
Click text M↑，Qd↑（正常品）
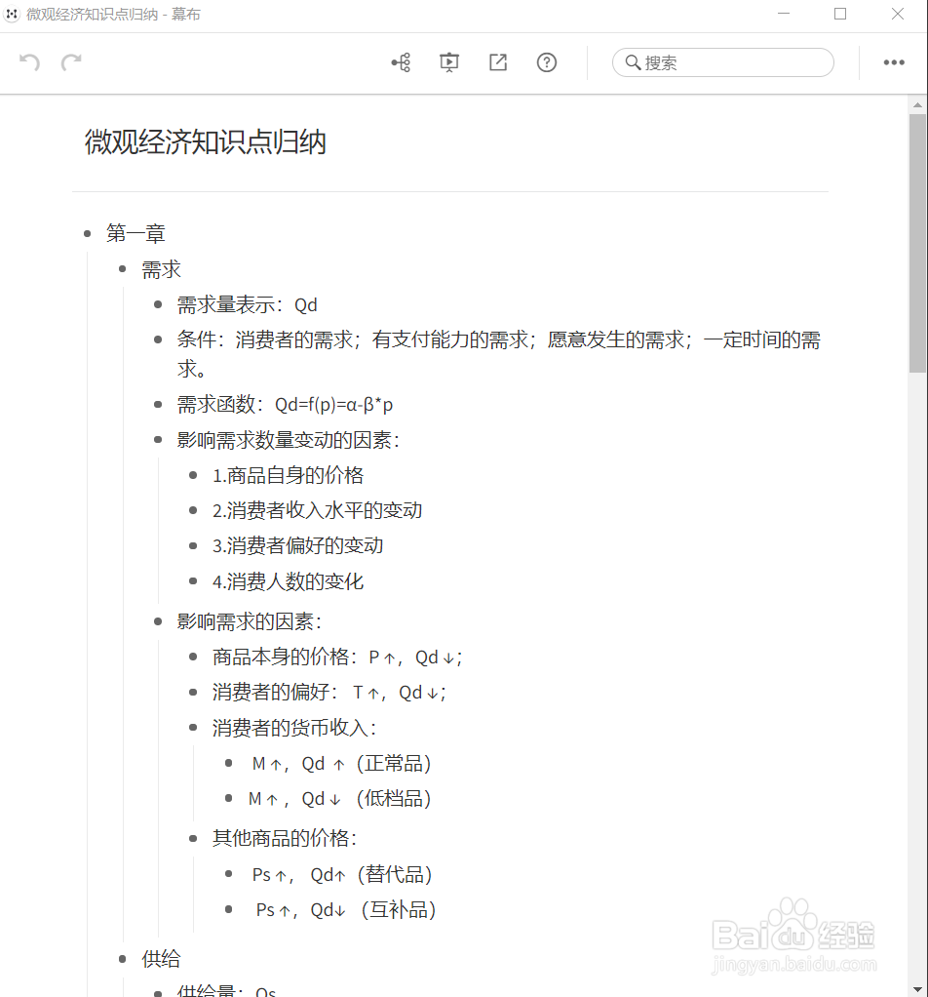click(341, 763)
